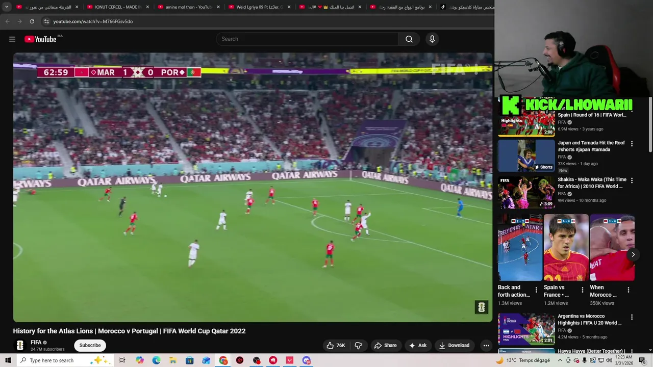
Task: Click the FIFA trophy watermark in video
Action: pyautogui.click(x=482, y=307)
